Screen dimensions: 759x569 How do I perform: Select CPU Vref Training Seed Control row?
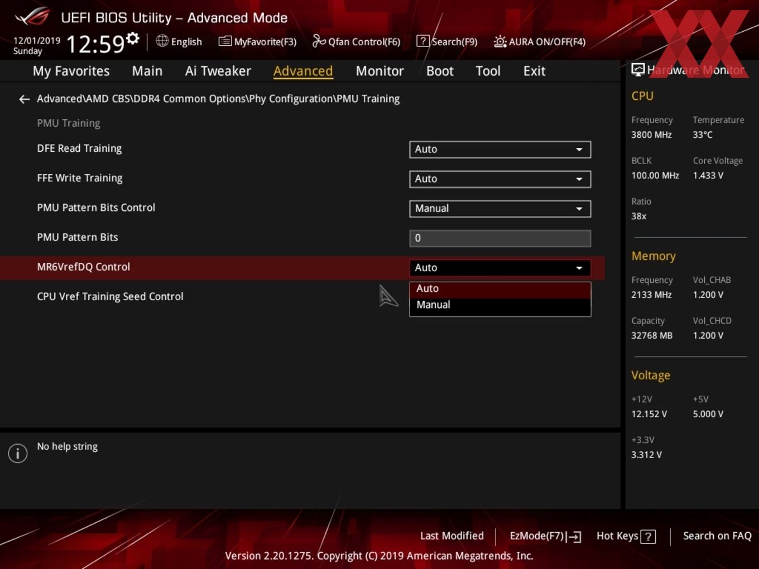click(110, 297)
